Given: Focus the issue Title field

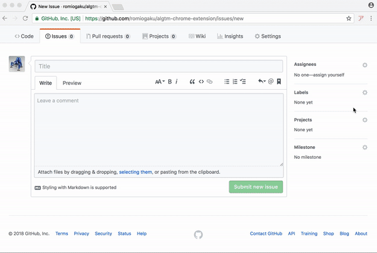Looking at the screenshot, I should [159, 67].
